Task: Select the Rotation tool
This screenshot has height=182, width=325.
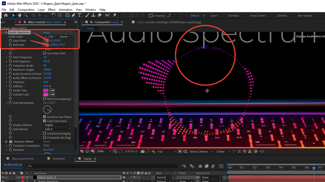Action: (x=53, y=15)
